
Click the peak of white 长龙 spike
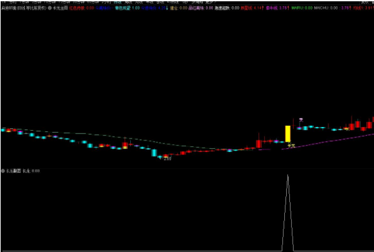click(288, 176)
